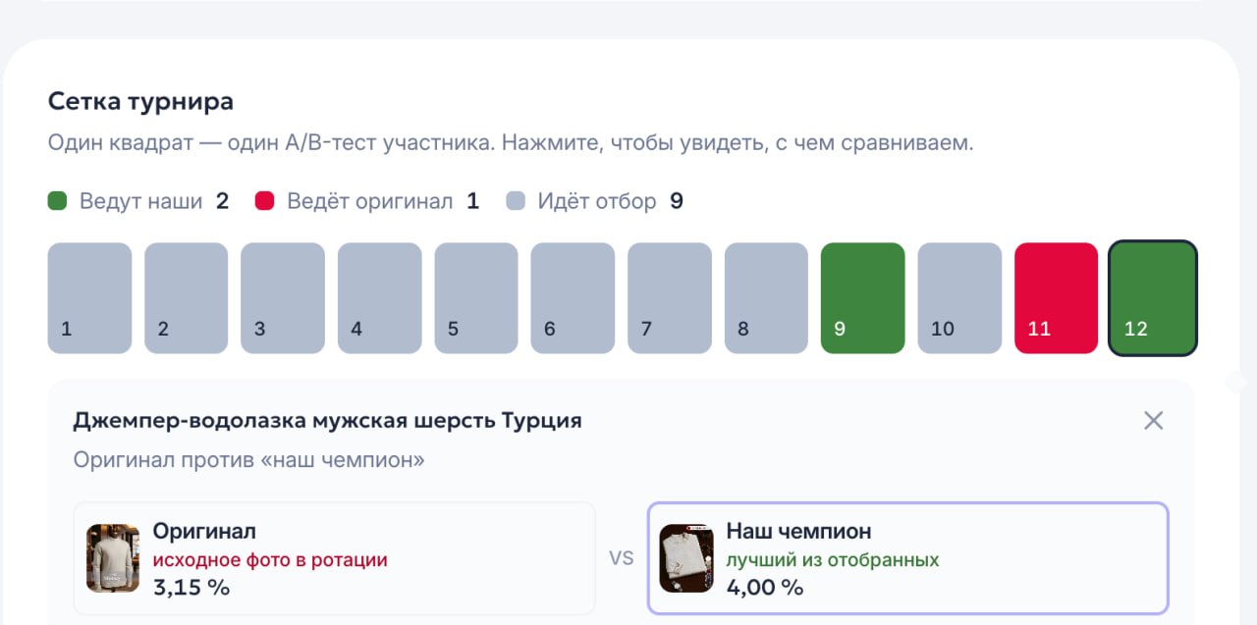Open participant square 8

(x=766, y=298)
